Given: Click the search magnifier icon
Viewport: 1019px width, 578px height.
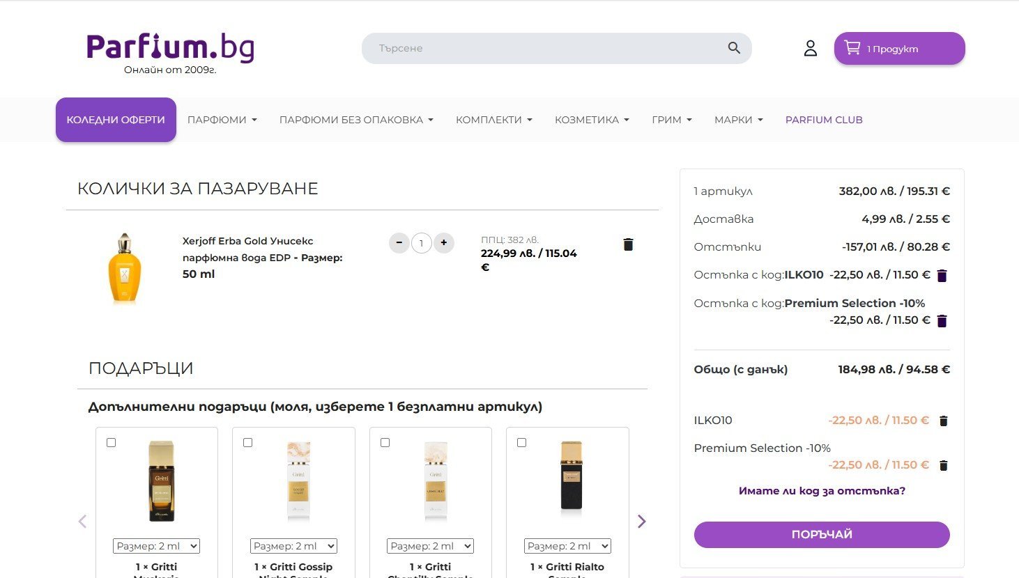Looking at the screenshot, I should pyautogui.click(x=734, y=48).
